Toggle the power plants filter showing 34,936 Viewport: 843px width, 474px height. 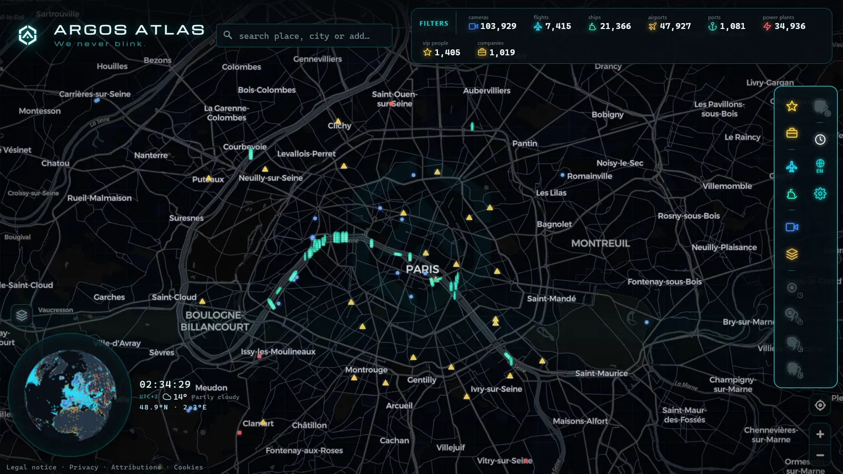pyautogui.click(x=784, y=23)
